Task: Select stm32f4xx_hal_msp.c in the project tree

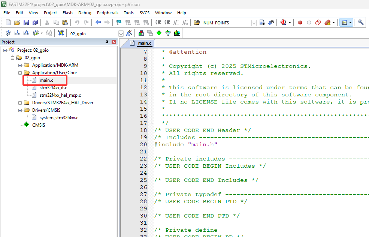Action: [60, 95]
